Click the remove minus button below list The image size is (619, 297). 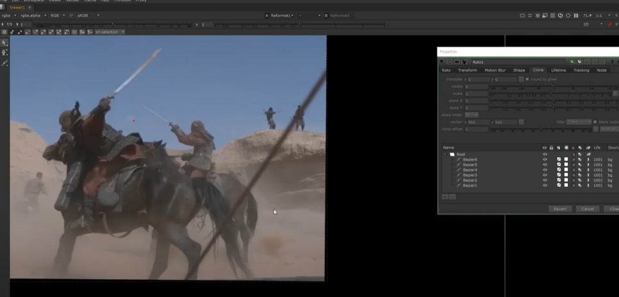click(x=452, y=196)
